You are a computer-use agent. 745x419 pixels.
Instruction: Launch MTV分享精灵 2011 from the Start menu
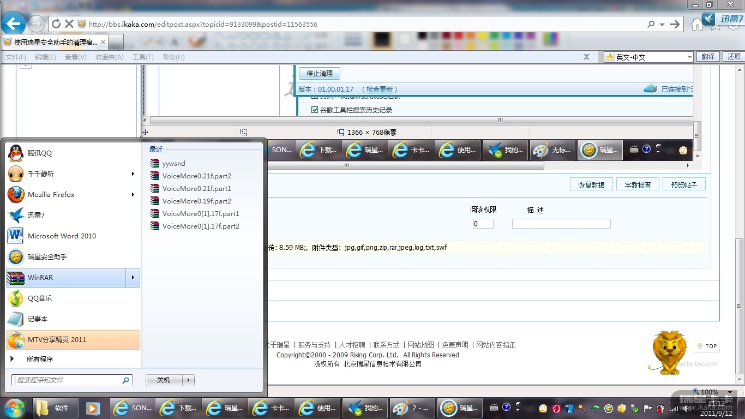73,340
